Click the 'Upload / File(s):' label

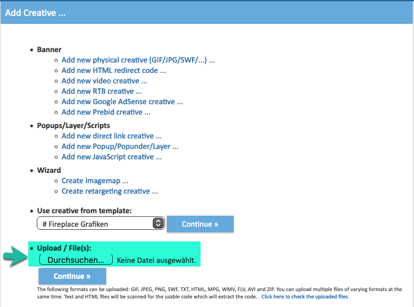point(64,248)
